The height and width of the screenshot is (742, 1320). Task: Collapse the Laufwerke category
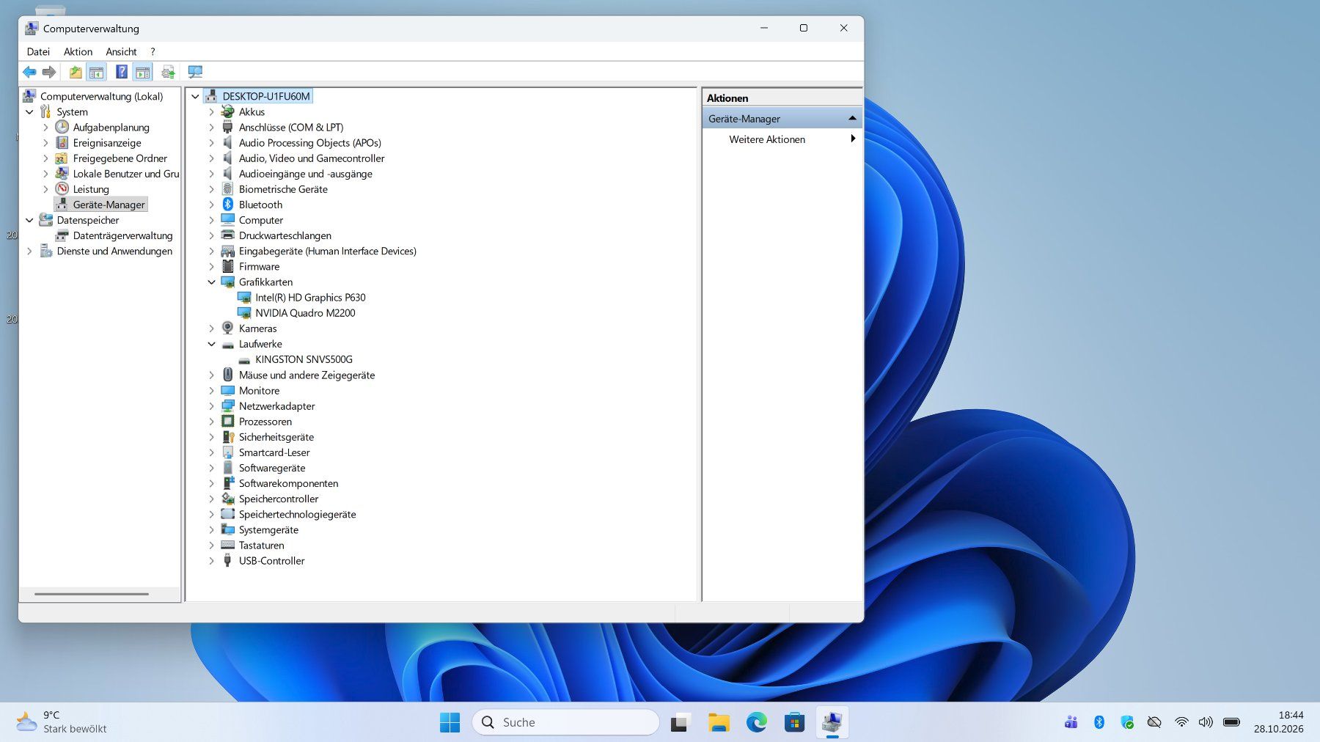(212, 344)
